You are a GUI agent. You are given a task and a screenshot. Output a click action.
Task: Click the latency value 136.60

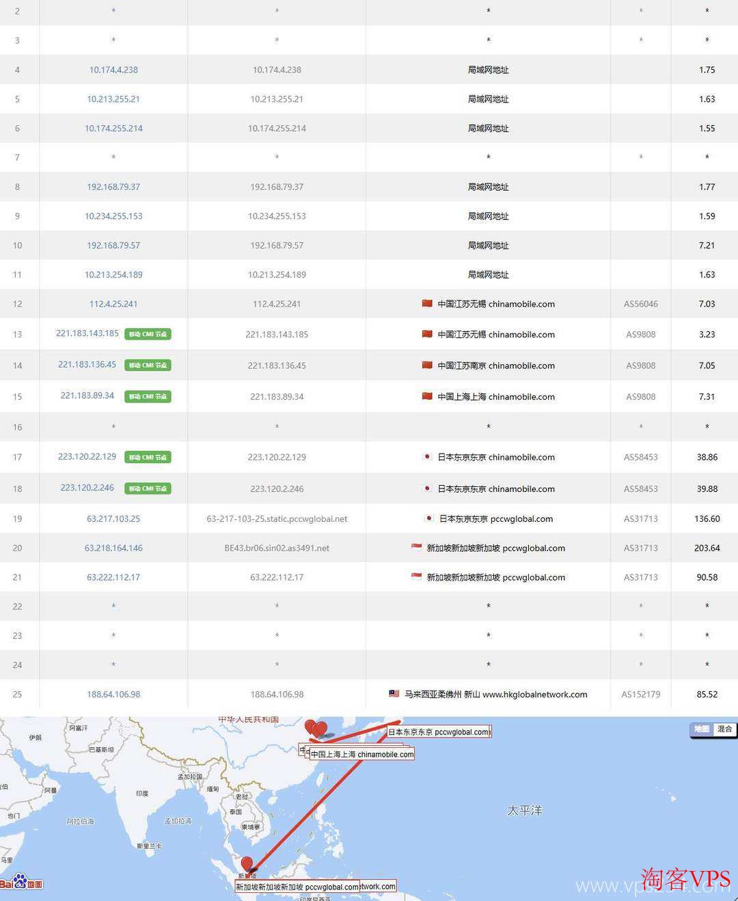pos(707,519)
